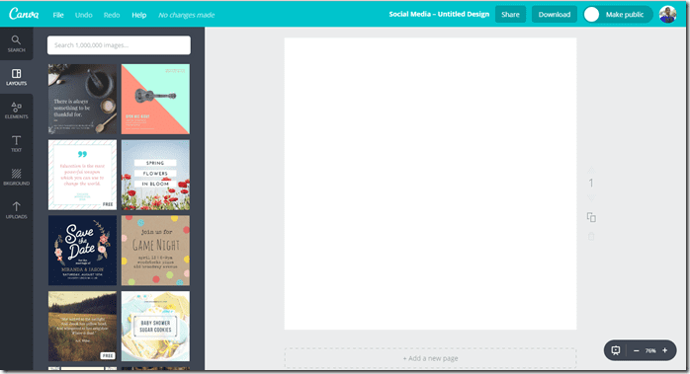Copy this page using duplicate icon
690x374 pixels.
tap(591, 217)
